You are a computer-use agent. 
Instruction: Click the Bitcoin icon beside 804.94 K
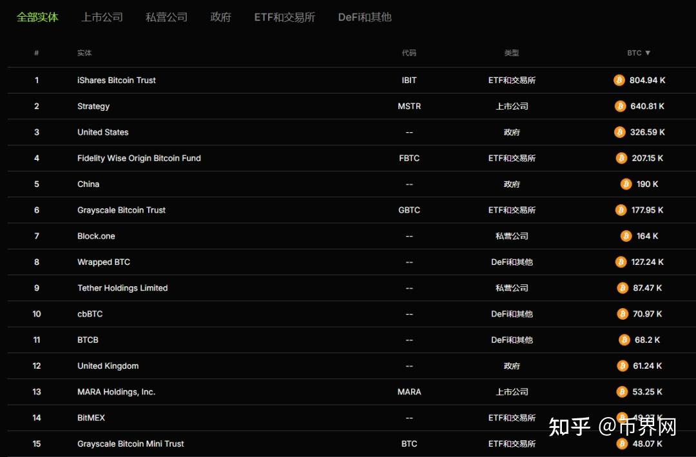coord(619,80)
